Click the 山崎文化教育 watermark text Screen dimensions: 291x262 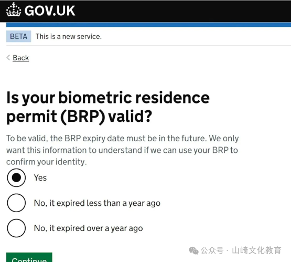click(x=257, y=250)
